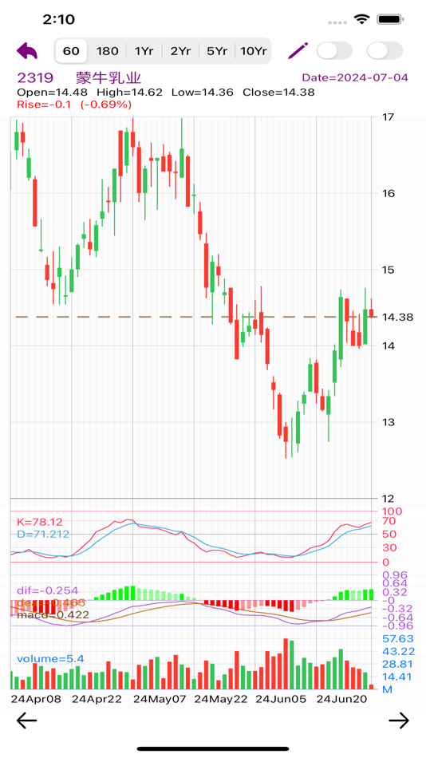Tap the Low=14.36 value
This screenshot has height=758, width=426.
203,93
